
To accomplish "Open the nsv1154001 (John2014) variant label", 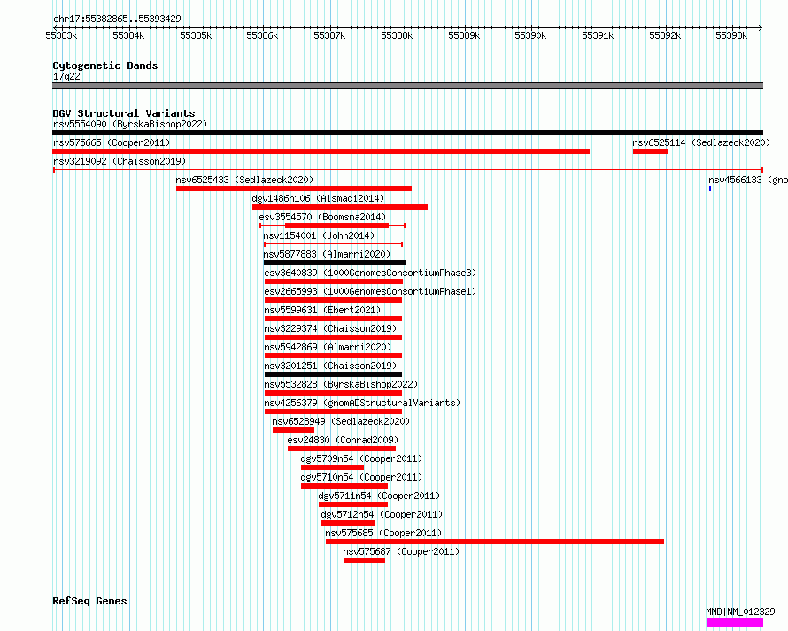I will click(x=319, y=235).
